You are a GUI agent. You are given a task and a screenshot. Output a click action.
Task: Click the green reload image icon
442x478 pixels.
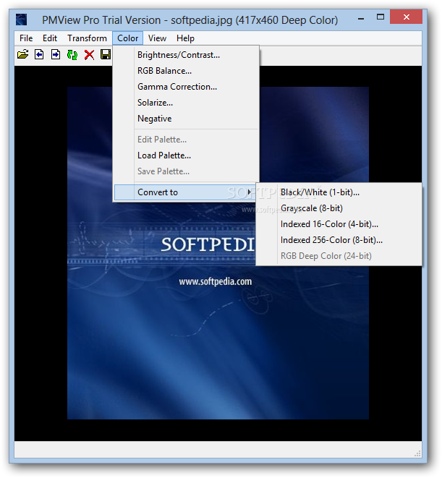[x=72, y=55]
